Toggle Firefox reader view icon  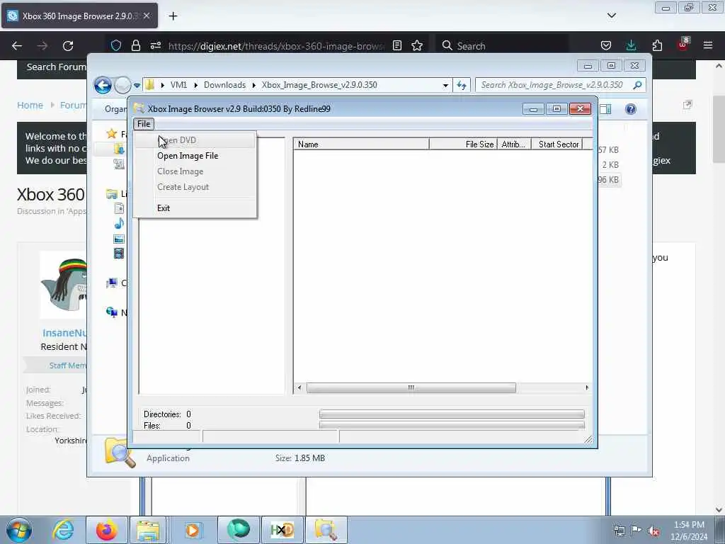click(396, 46)
